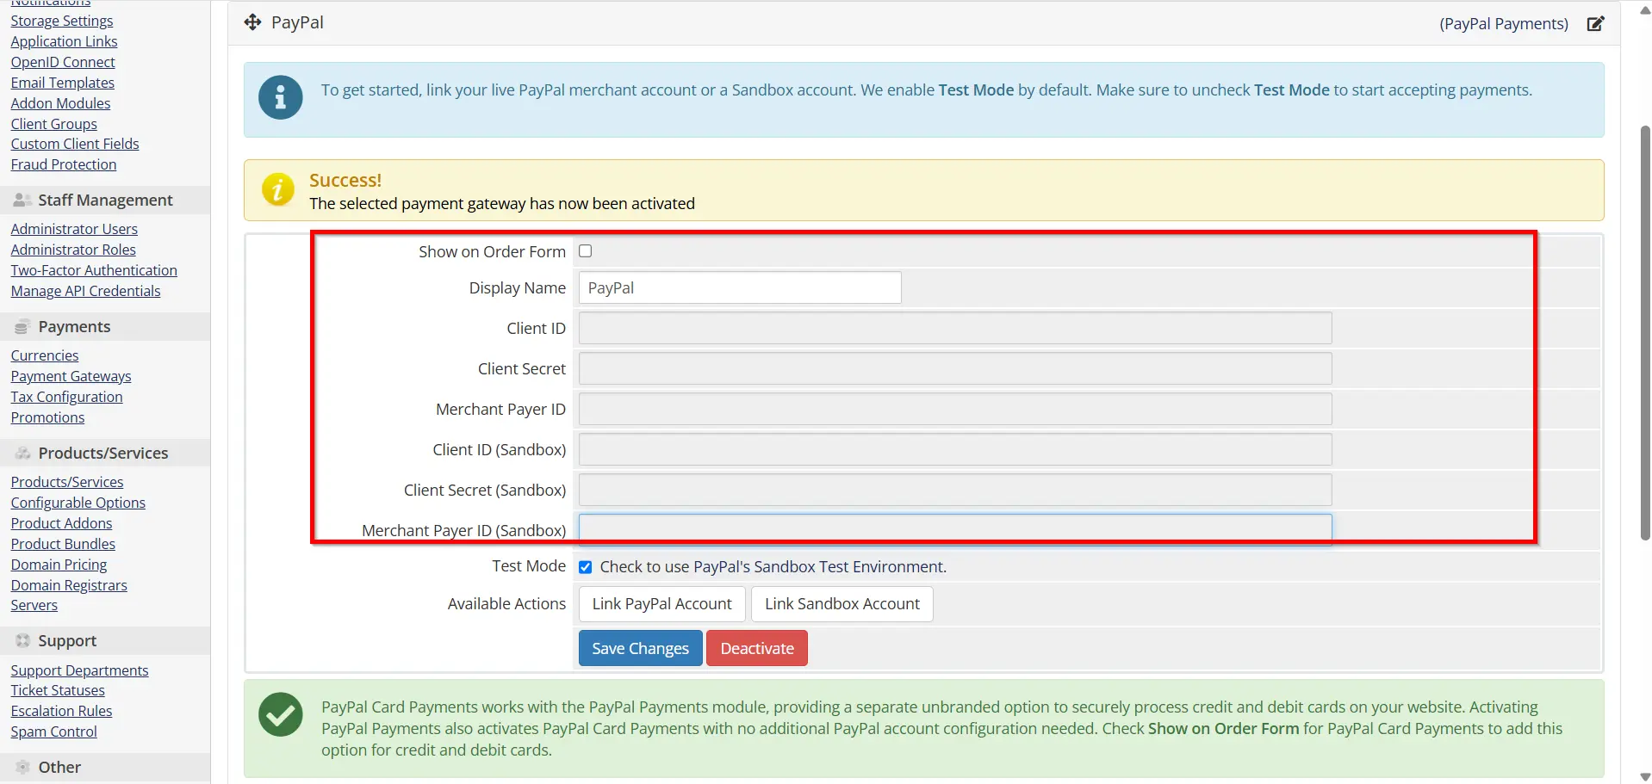The image size is (1652, 784).
Task: Open Addon Modules link
Action: point(60,103)
